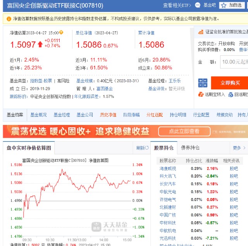Click the 活期宝转入 icon
This screenshot has height=246, width=248.
201,94
